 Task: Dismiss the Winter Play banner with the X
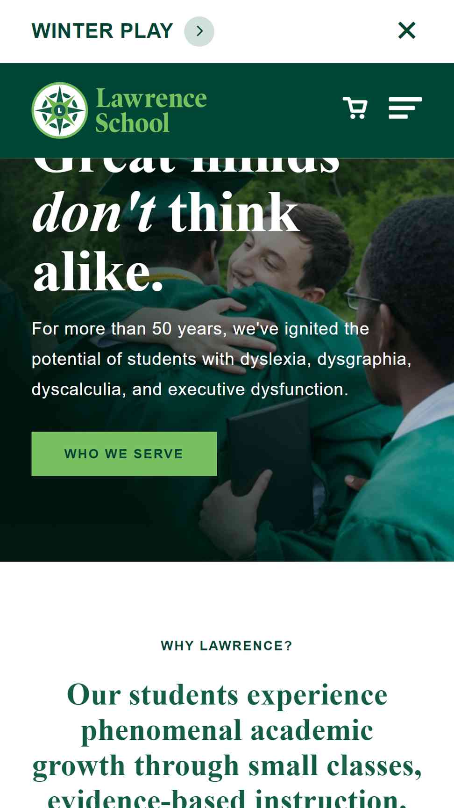click(x=407, y=30)
